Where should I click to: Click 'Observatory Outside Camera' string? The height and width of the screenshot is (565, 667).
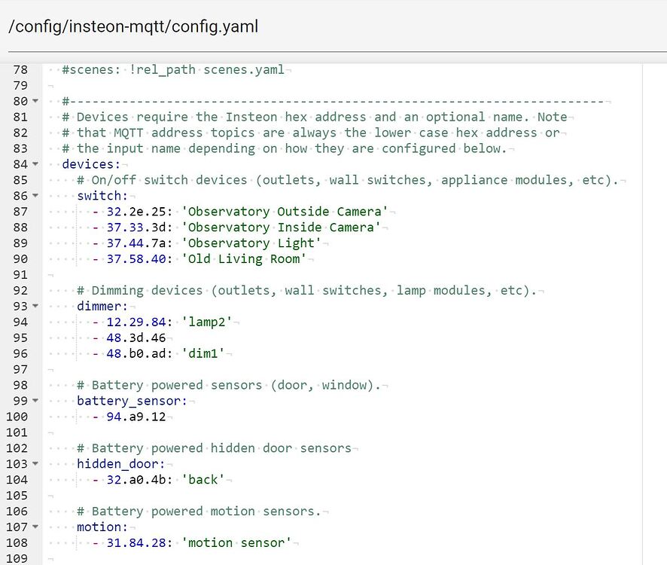click(285, 212)
